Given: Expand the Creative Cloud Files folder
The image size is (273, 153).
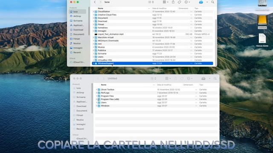Looking at the screenshot, I should click(93, 15).
